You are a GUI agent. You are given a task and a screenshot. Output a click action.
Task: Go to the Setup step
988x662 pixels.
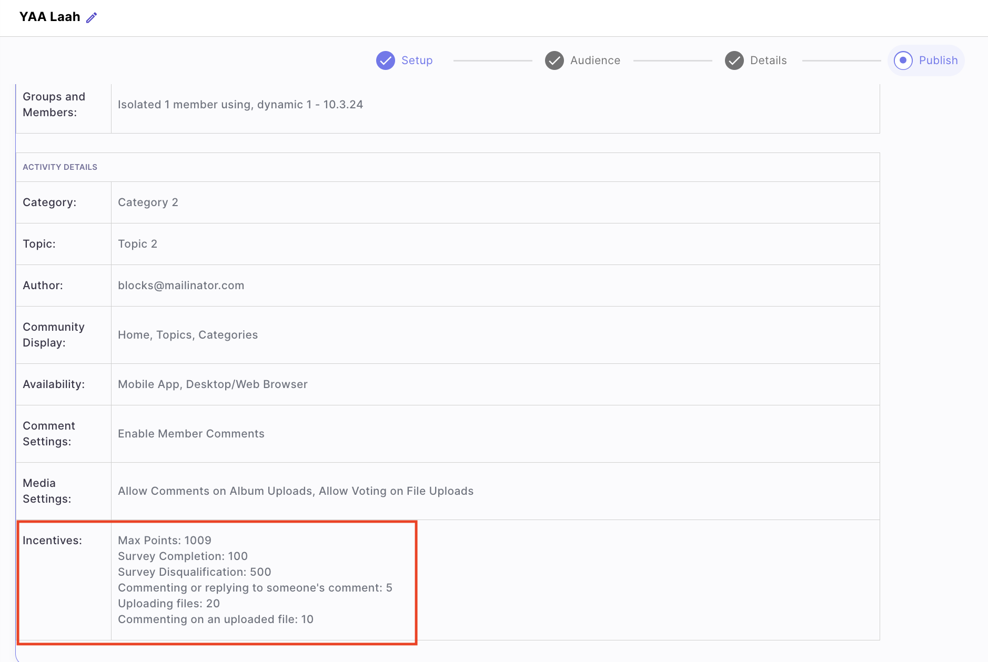(x=417, y=60)
